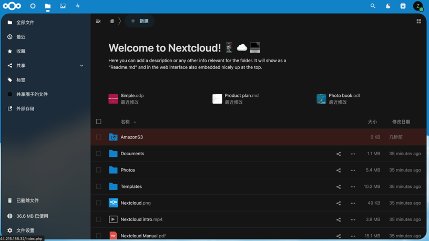
Task: Open the Templates folder
Action: click(131, 186)
